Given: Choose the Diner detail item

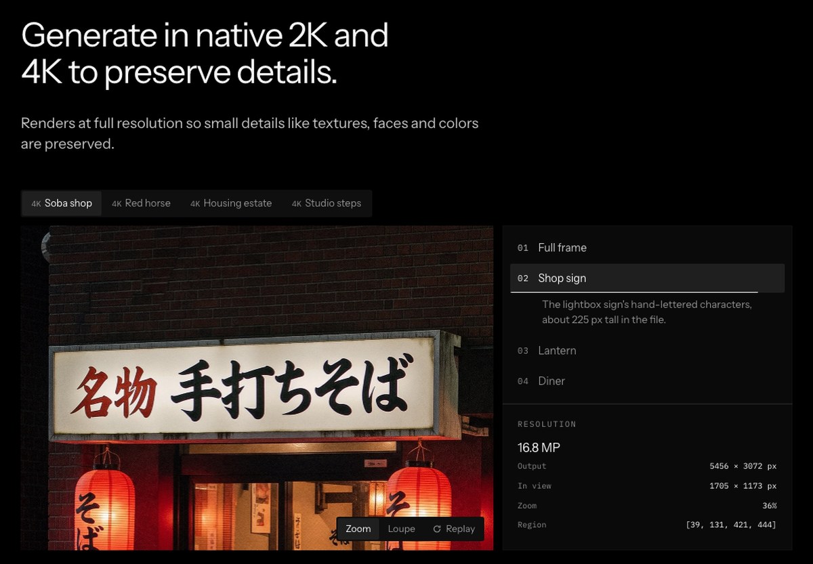Looking at the screenshot, I should tap(647, 381).
